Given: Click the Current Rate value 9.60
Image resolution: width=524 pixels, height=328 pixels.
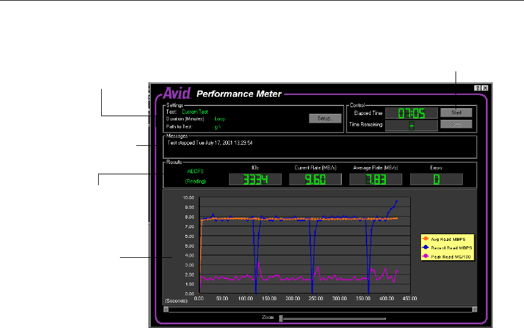Looking at the screenshot, I should (315, 179).
